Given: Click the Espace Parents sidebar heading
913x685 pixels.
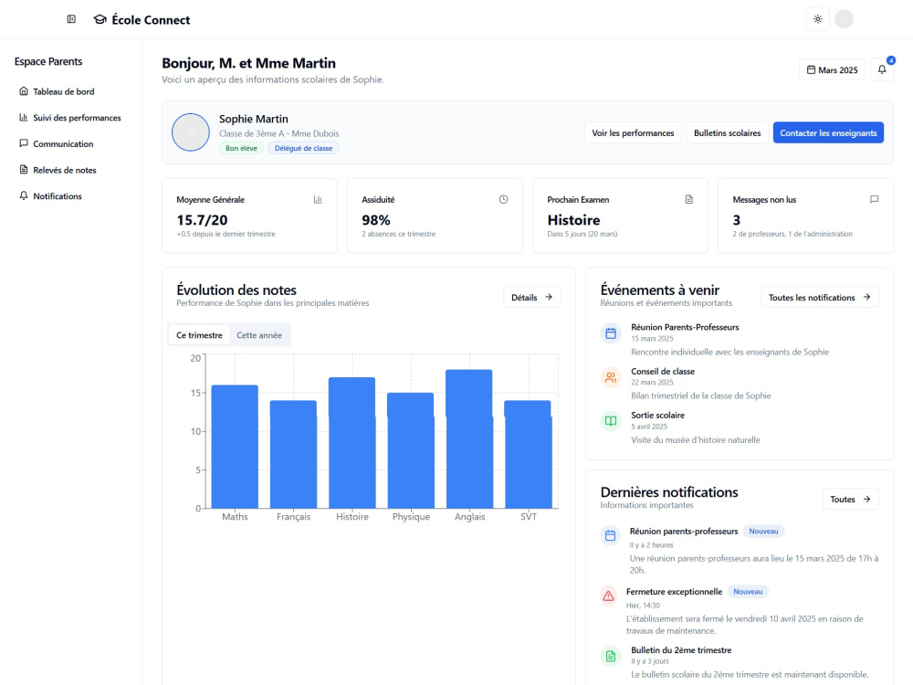Looking at the screenshot, I should [48, 62].
